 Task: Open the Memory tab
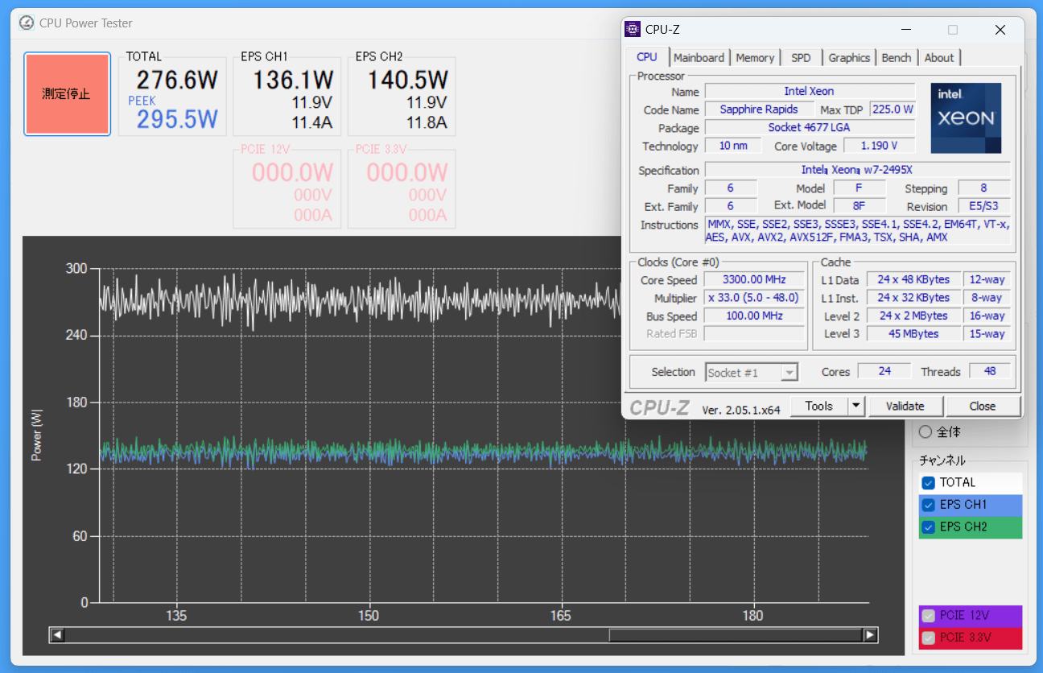755,58
